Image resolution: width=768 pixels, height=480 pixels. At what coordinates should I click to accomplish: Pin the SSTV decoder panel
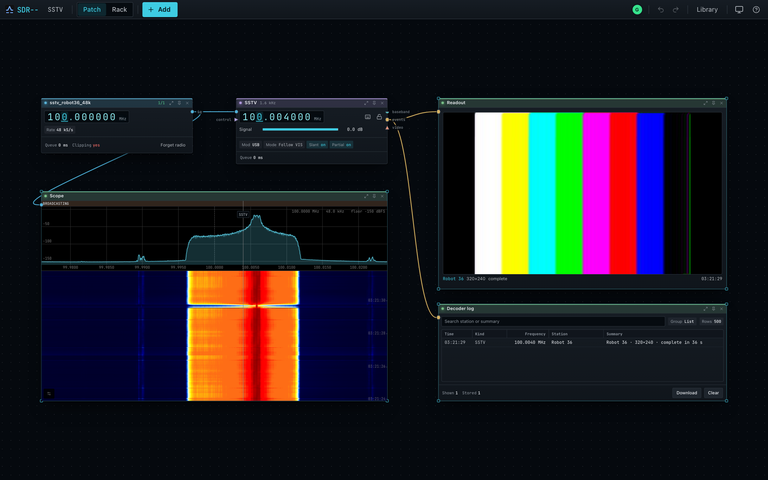pyautogui.click(x=374, y=103)
